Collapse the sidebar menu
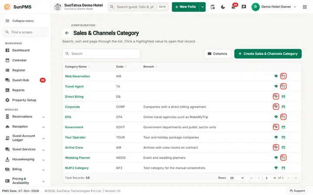This screenshot has height=195, width=313. [20, 21]
